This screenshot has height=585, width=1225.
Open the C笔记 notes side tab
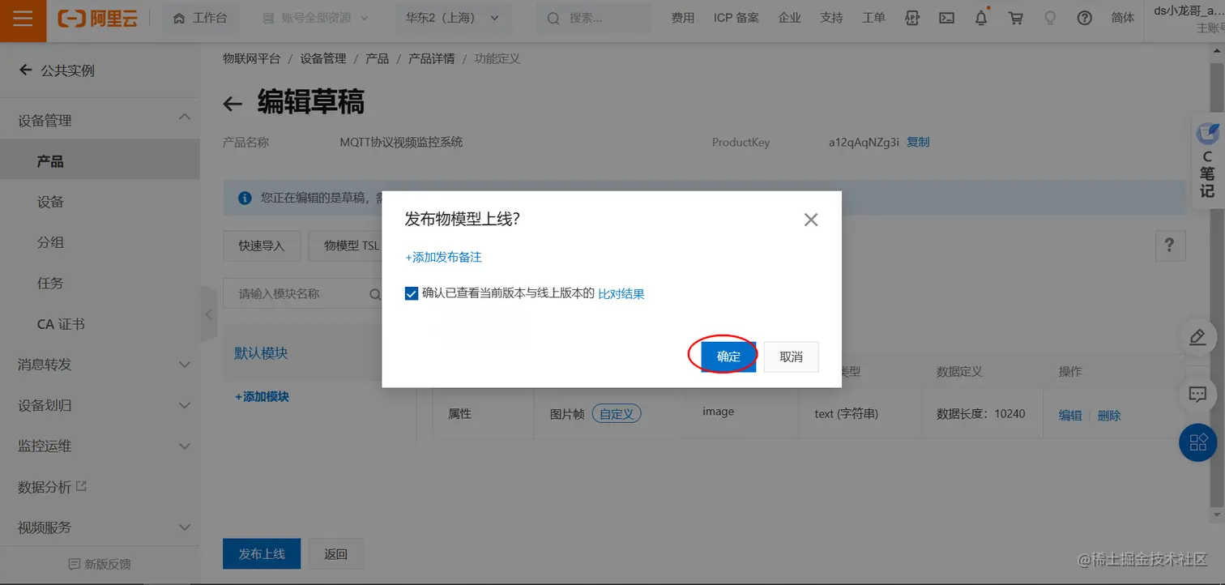point(1206,160)
